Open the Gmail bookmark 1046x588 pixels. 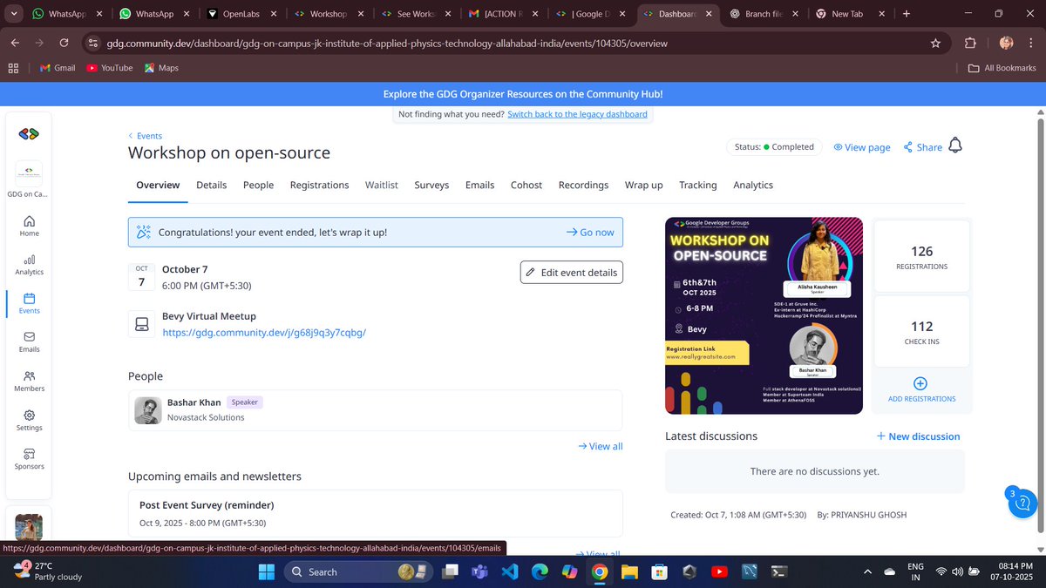click(58, 68)
